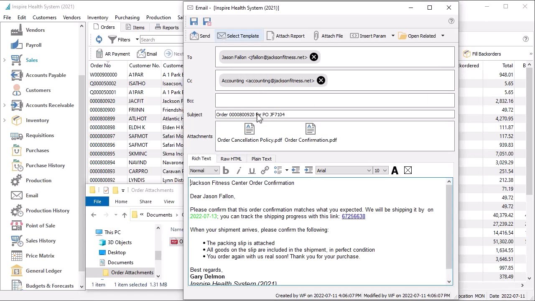Click Open Related folder button
Image resolution: width=535 pixels, height=301 pixels.
click(417, 36)
